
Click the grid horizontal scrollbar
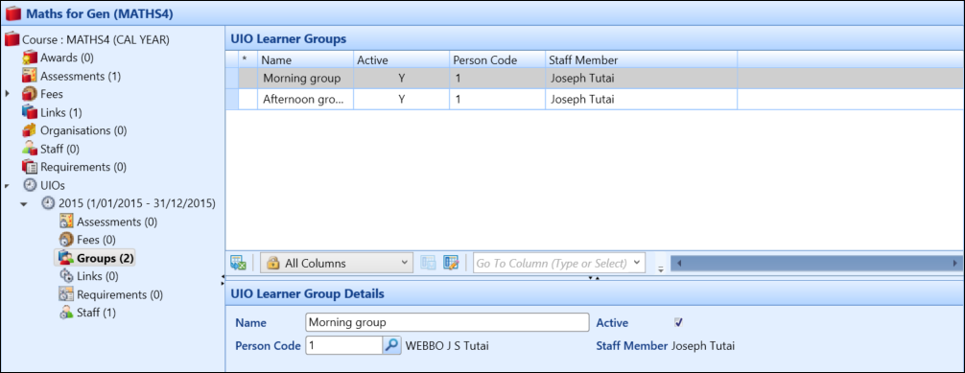[x=815, y=263]
